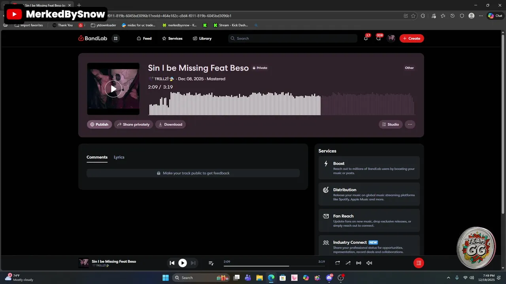Image resolution: width=506 pixels, height=284 pixels.
Task: Skip to previous track in player
Action: point(172,263)
